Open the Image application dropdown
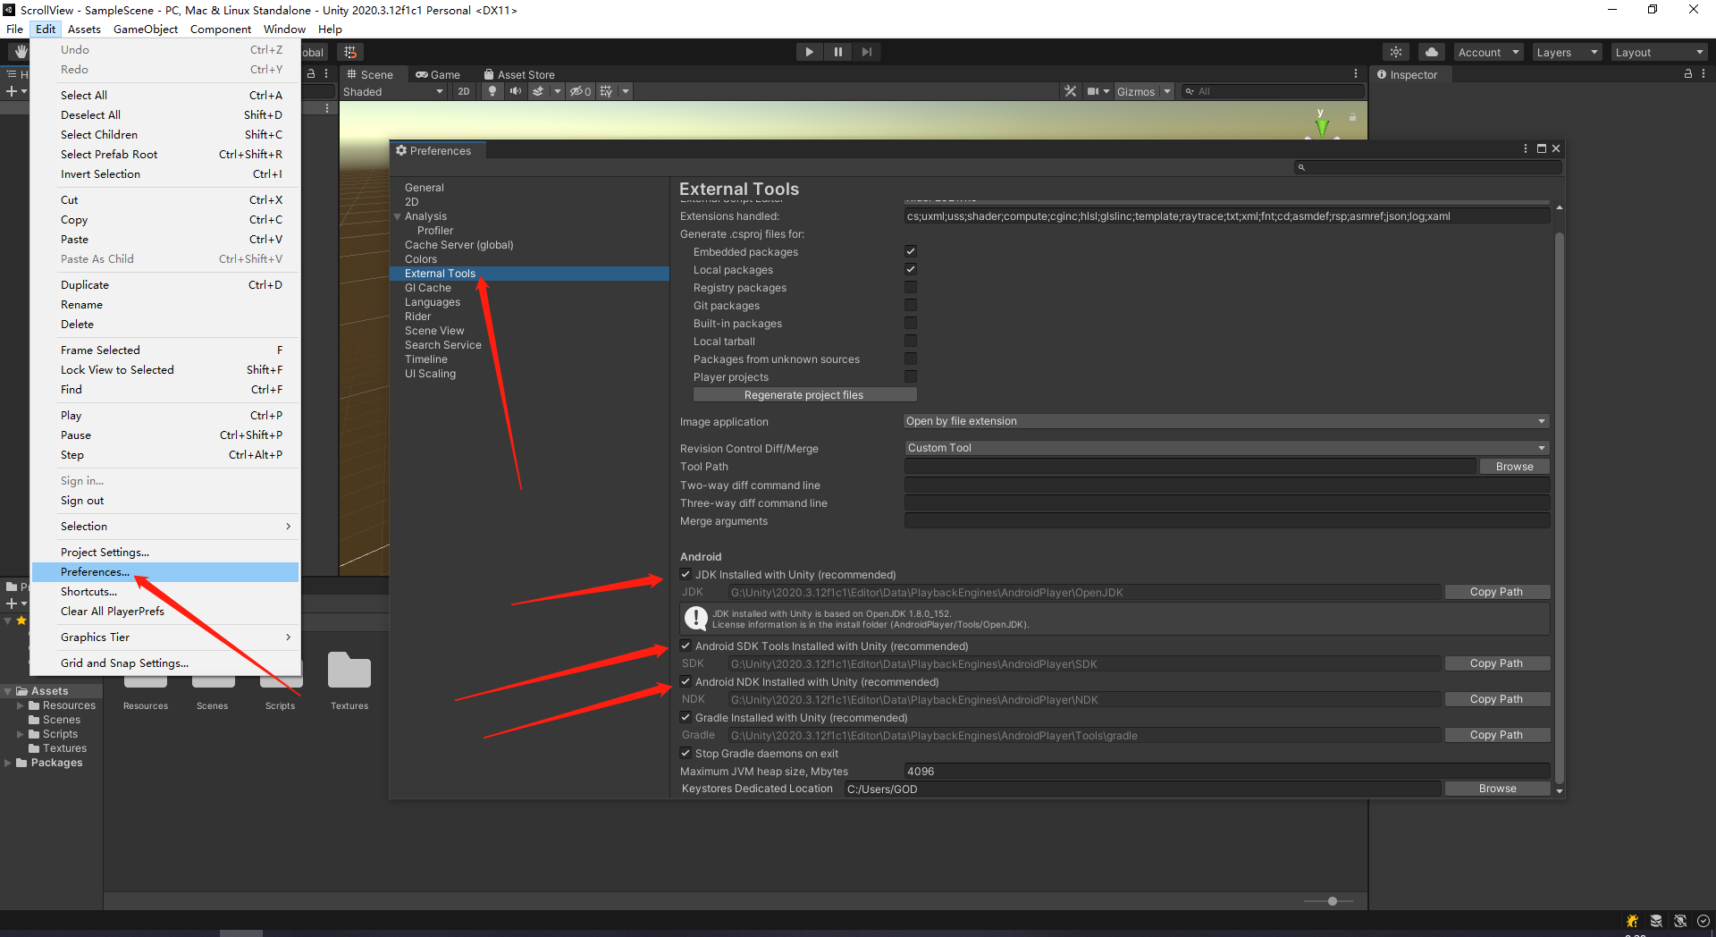This screenshot has height=937, width=1716. (1224, 420)
